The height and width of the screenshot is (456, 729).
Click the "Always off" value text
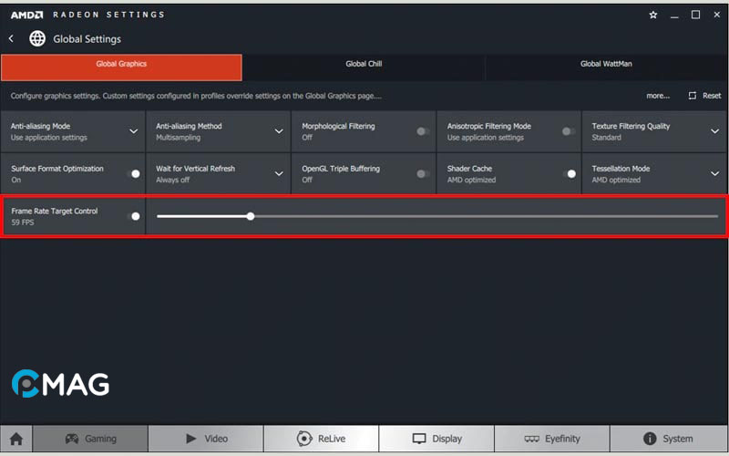172,180
